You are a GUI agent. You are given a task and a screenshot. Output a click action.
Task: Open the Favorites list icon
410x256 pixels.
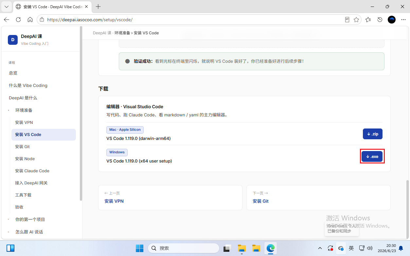(x=368, y=20)
